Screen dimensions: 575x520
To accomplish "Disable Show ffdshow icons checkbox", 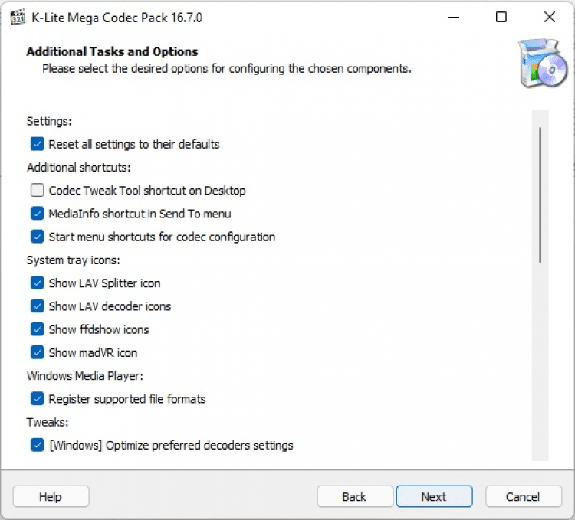I will pyautogui.click(x=37, y=329).
